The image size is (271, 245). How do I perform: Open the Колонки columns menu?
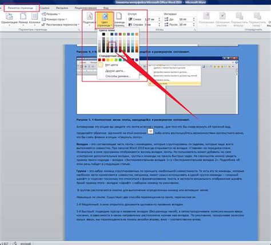pyautogui.click(x=35, y=19)
